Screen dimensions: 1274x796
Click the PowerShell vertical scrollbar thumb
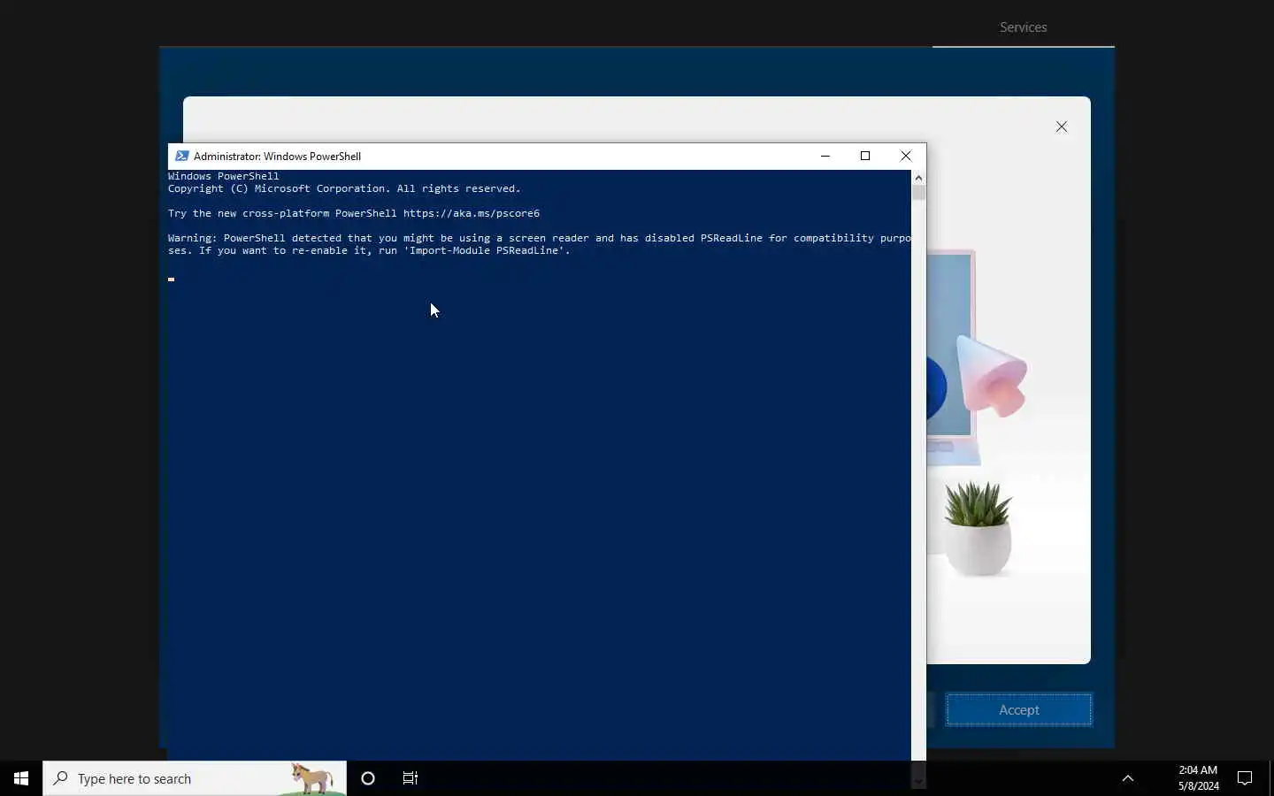tap(918, 193)
